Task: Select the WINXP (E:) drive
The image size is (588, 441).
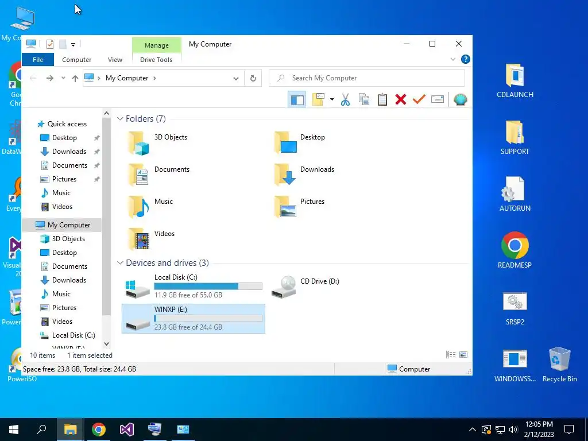Action: 194,318
